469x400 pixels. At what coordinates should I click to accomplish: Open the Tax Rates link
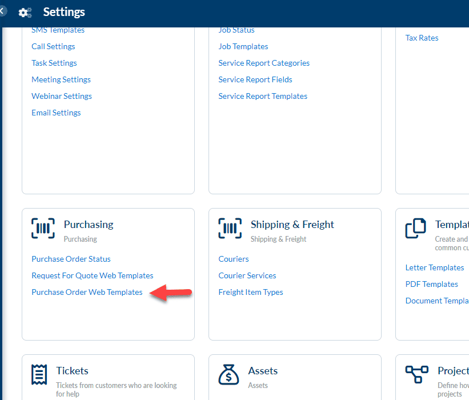pyautogui.click(x=422, y=38)
